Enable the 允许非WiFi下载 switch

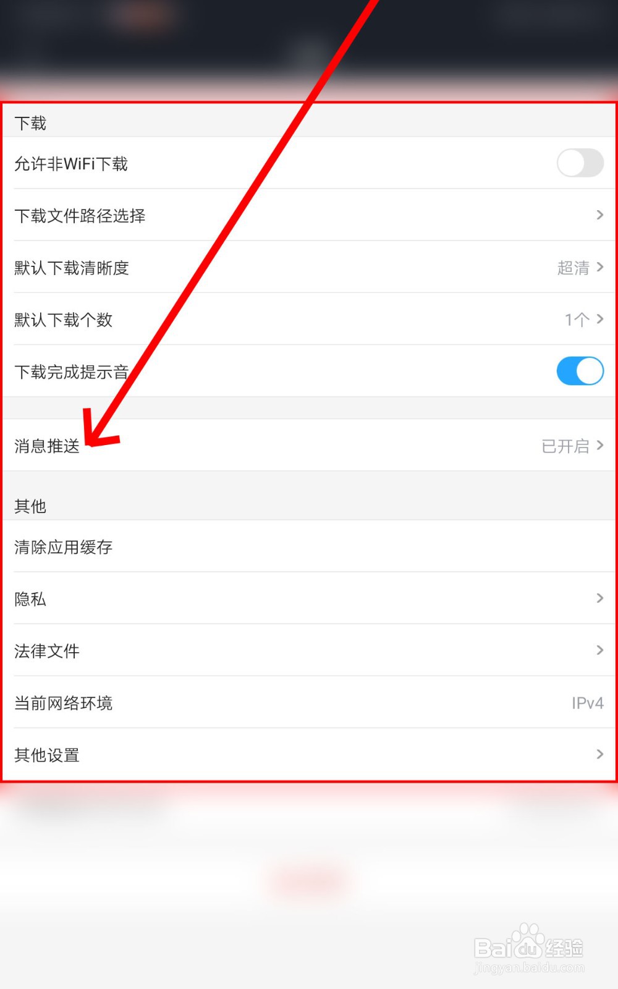(x=580, y=163)
